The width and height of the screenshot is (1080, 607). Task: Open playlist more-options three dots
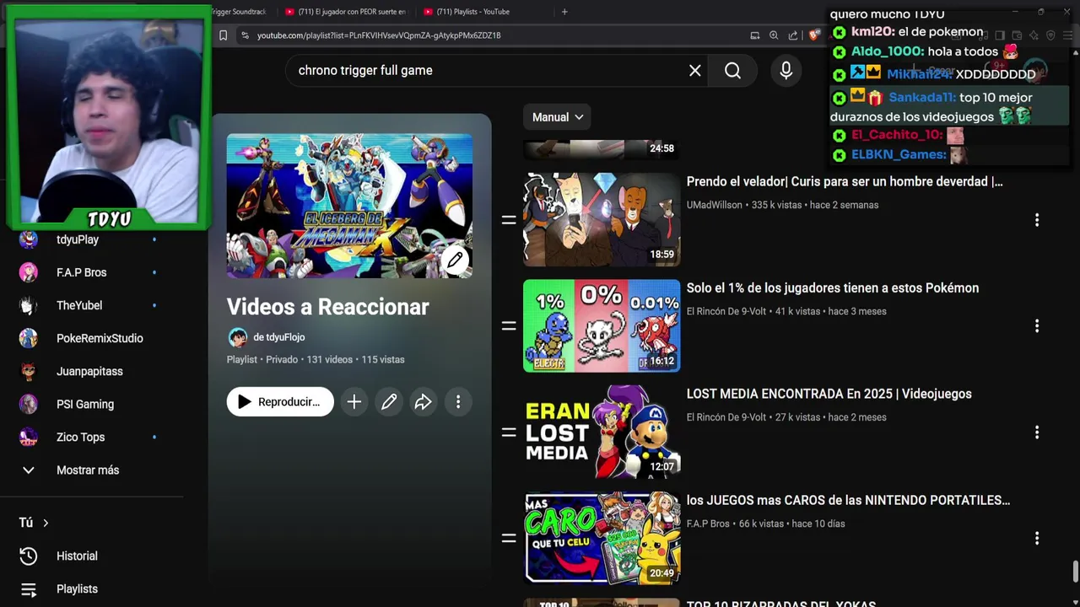[x=458, y=402]
